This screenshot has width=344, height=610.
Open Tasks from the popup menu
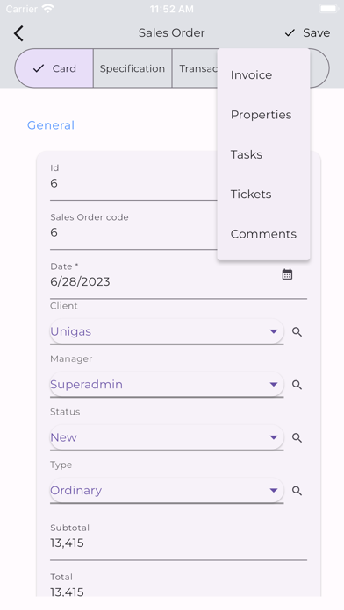[264, 154]
